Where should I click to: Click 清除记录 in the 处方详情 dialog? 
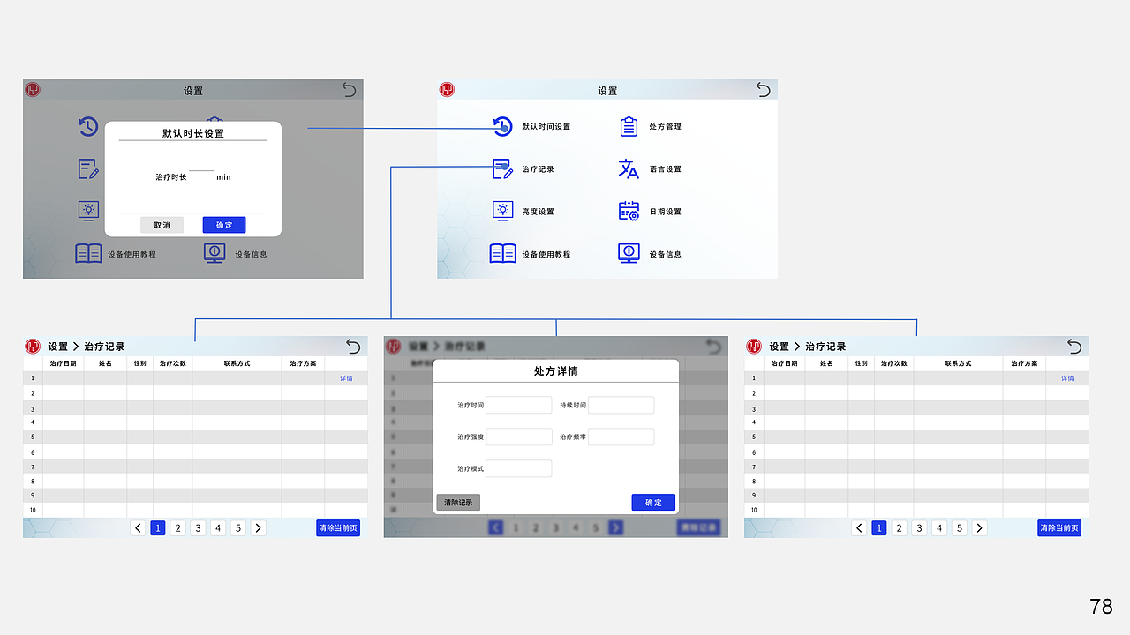tap(457, 502)
